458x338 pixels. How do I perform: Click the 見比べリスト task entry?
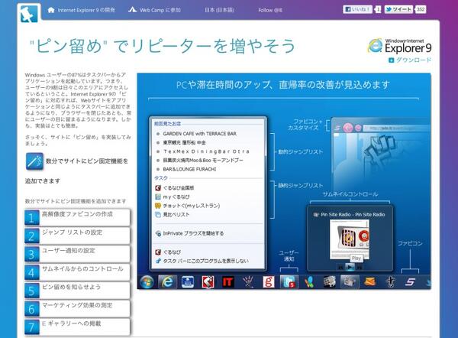(172, 215)
